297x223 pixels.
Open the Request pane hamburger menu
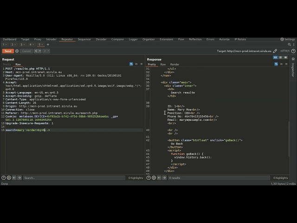pos(141,64)
